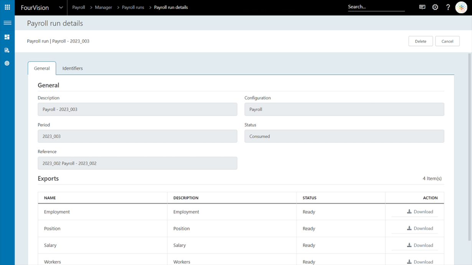Open the app launcher grid icon

[x=7, y=7]
